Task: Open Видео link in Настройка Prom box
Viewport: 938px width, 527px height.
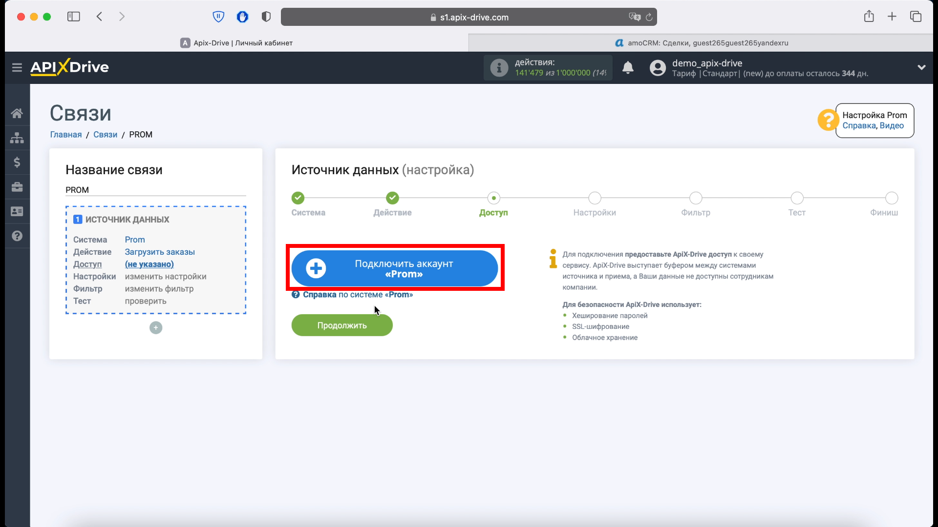Action: pyautogui.click(x=892, y=125)
